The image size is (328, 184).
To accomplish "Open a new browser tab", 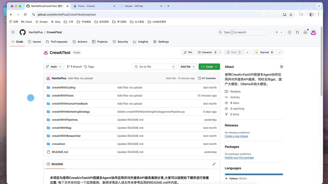I will coord(168,6).
